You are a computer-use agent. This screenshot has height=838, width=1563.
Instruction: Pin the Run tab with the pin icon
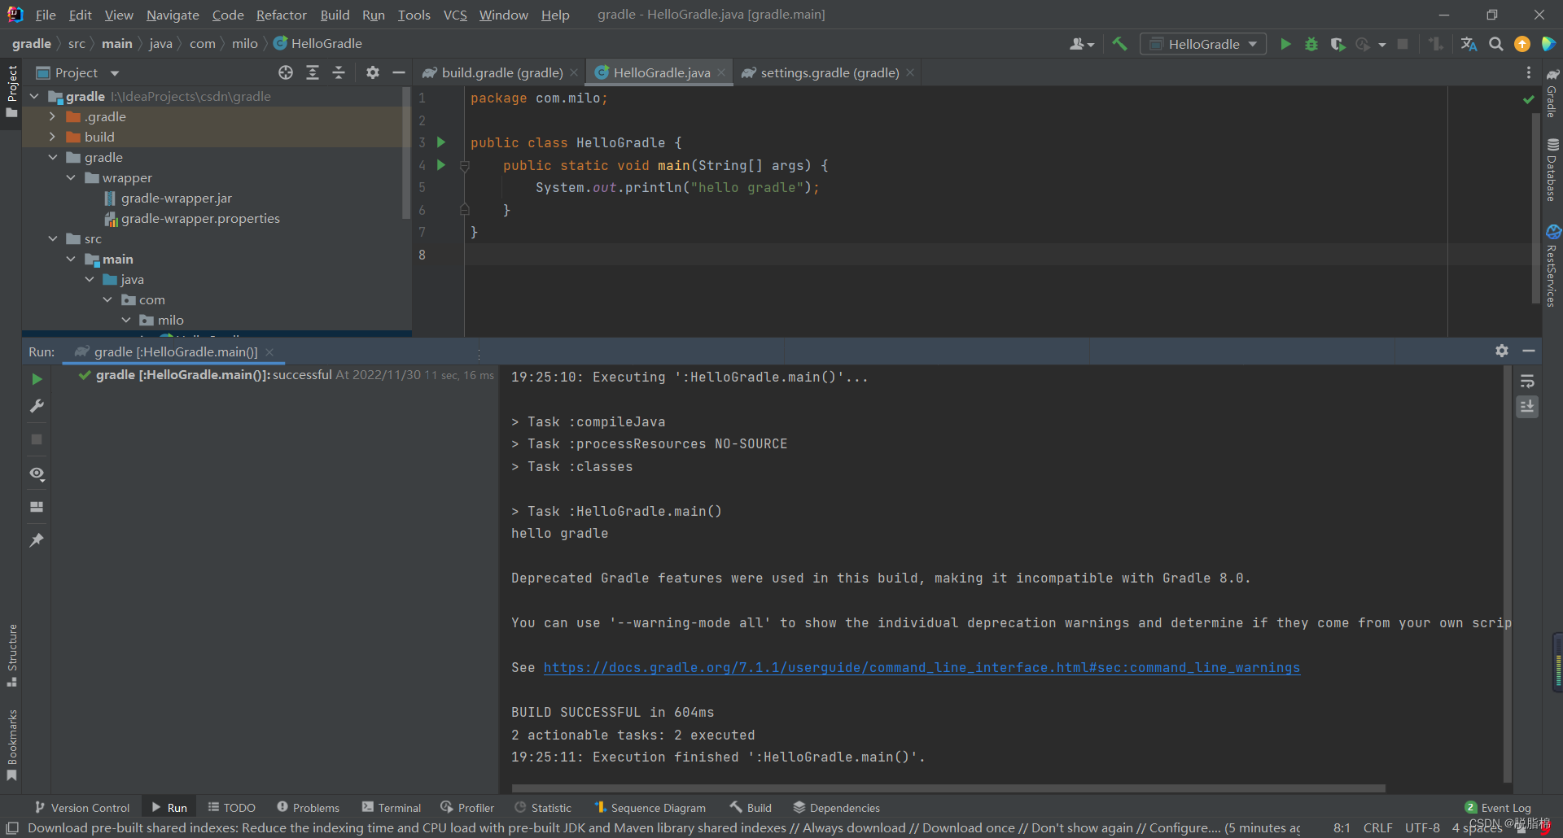tap(36, 539)
